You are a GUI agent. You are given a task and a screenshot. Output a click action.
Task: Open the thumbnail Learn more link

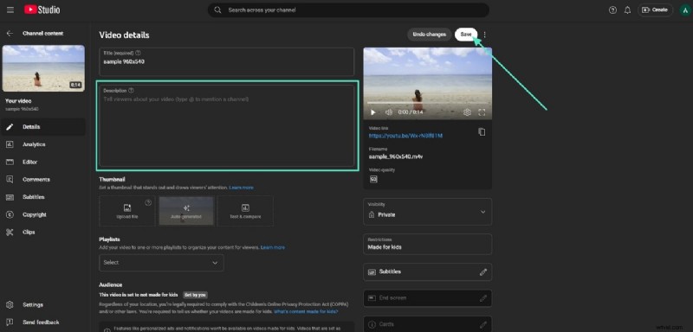tap(242, 188)
